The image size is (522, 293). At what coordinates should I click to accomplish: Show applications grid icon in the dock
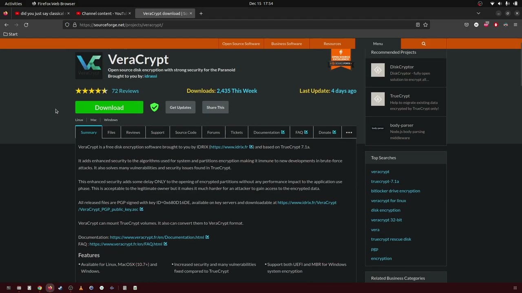point(515,288)
